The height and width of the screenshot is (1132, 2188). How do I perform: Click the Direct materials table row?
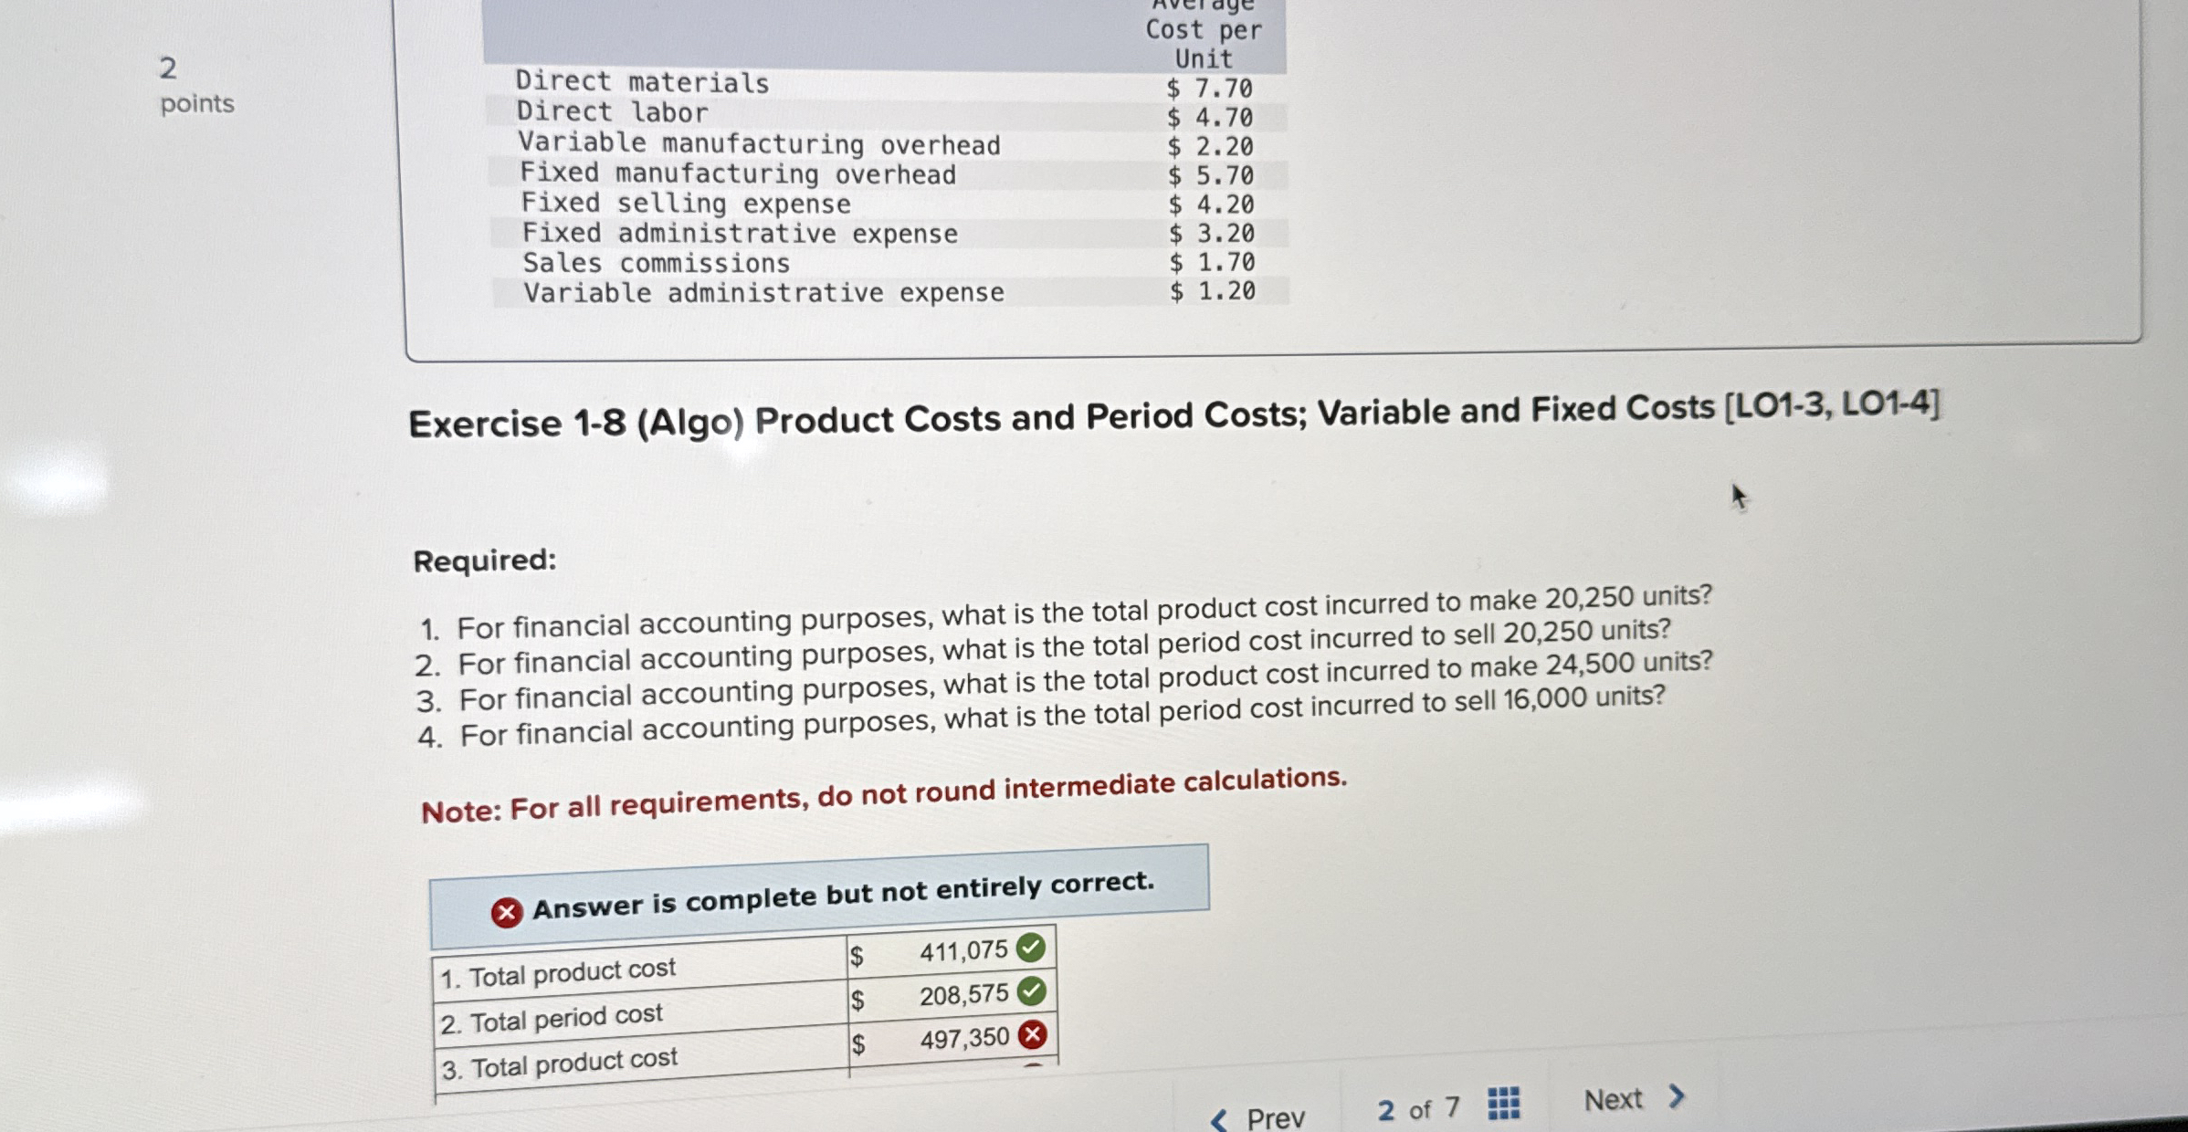click(642, 82)
